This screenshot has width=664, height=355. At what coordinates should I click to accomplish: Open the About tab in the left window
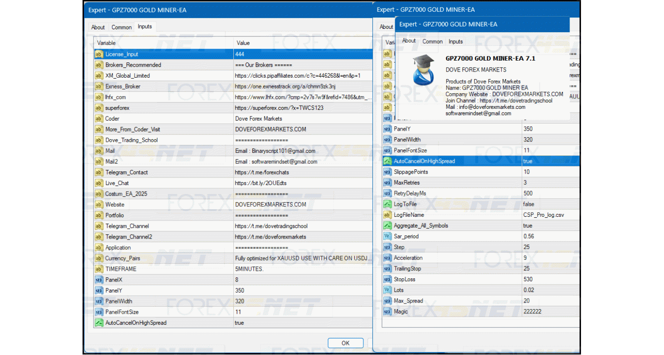98,27
